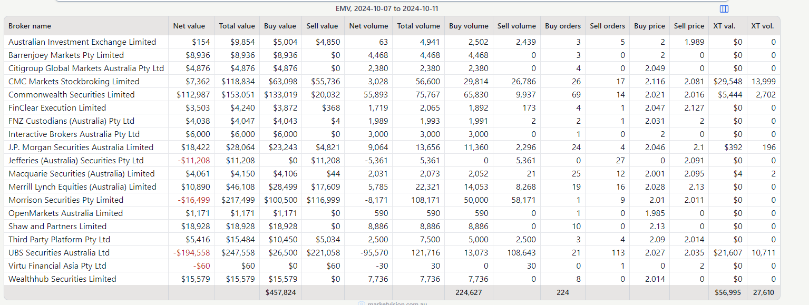Viewport: 809px width, 305px height.
Task: Click the 113 sell orders for UBS
Action: click(618, 253)
